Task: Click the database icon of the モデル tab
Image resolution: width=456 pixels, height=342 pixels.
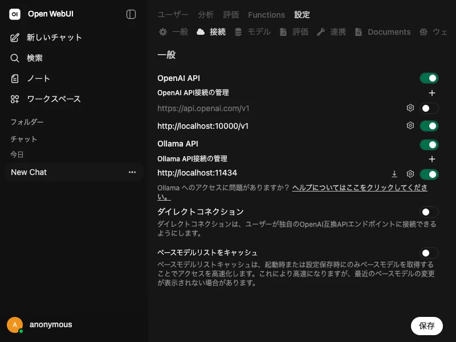Action: [238, 32]
